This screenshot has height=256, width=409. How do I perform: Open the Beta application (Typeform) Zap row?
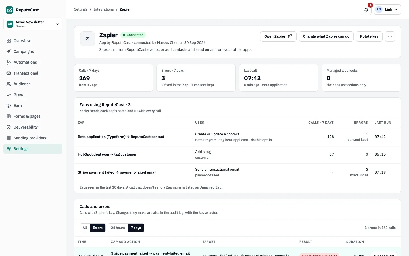point(237,137)
